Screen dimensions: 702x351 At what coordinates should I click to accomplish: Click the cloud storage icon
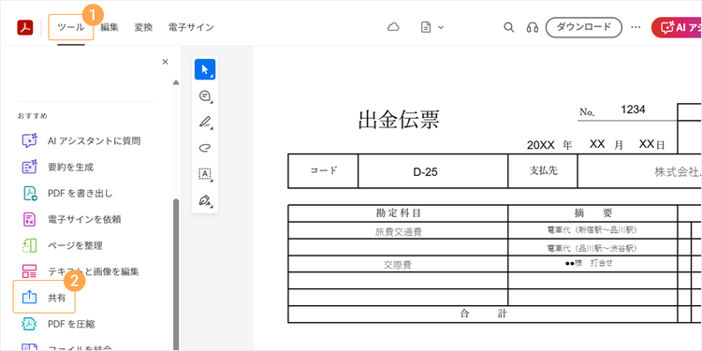[x=393, y=27]
